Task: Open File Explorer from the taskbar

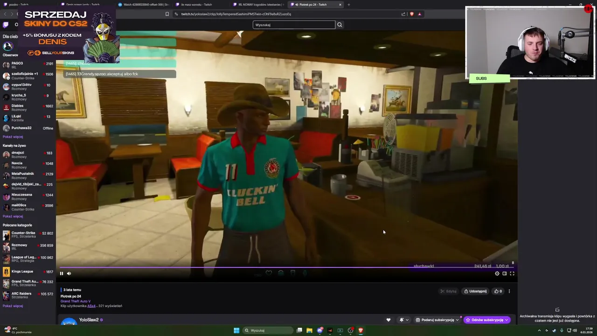Action: pyautogui.click(x=309, y=330)
